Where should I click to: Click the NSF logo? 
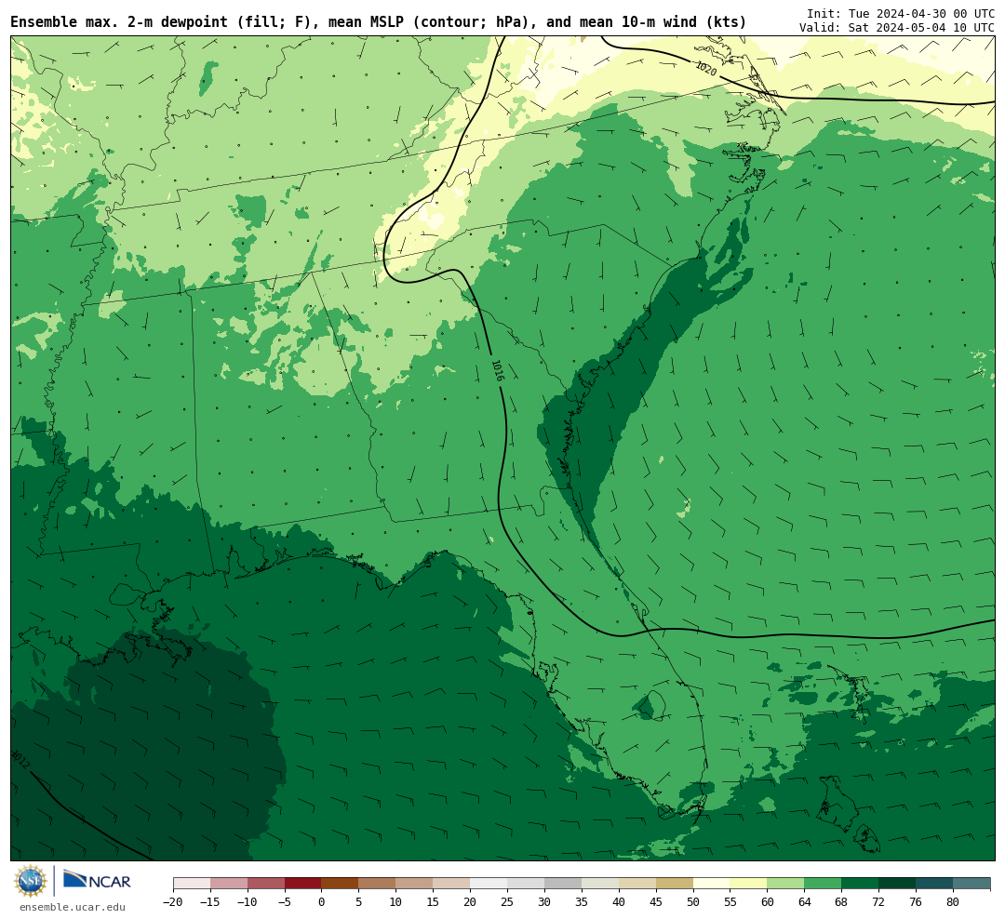[x=31, y=881]
